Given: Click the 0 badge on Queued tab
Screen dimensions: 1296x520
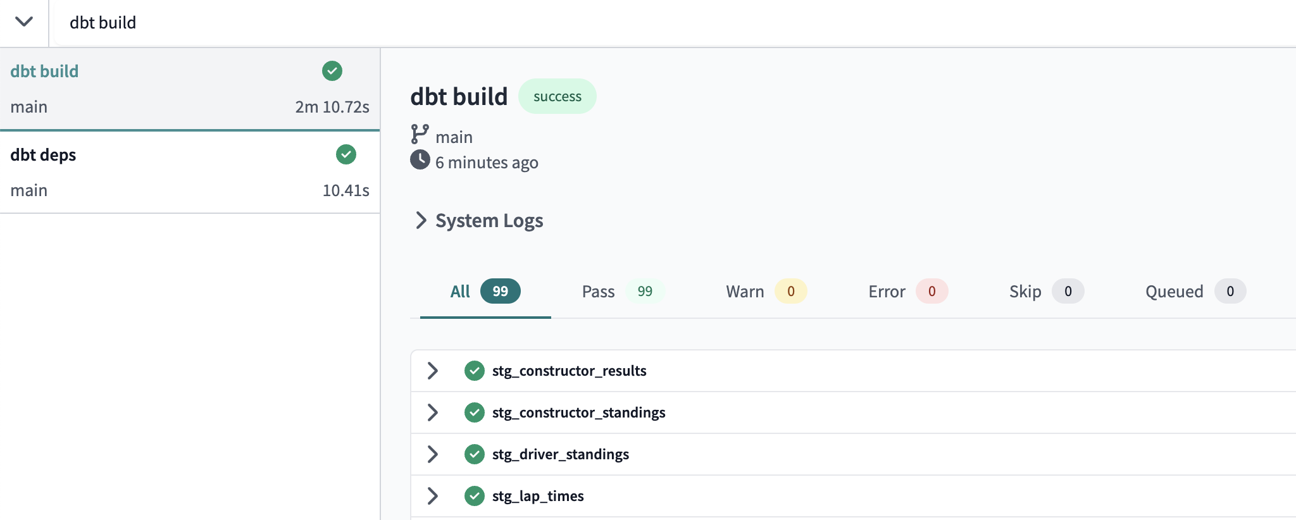Looking at the screenshot, I should [x=1230, y=291].
